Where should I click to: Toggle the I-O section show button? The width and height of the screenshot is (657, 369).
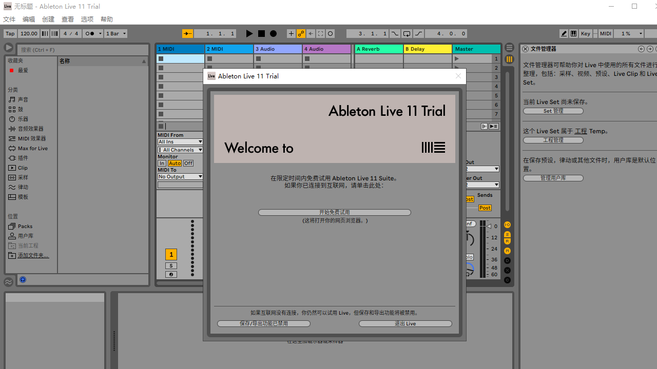[x=507, y=224]
